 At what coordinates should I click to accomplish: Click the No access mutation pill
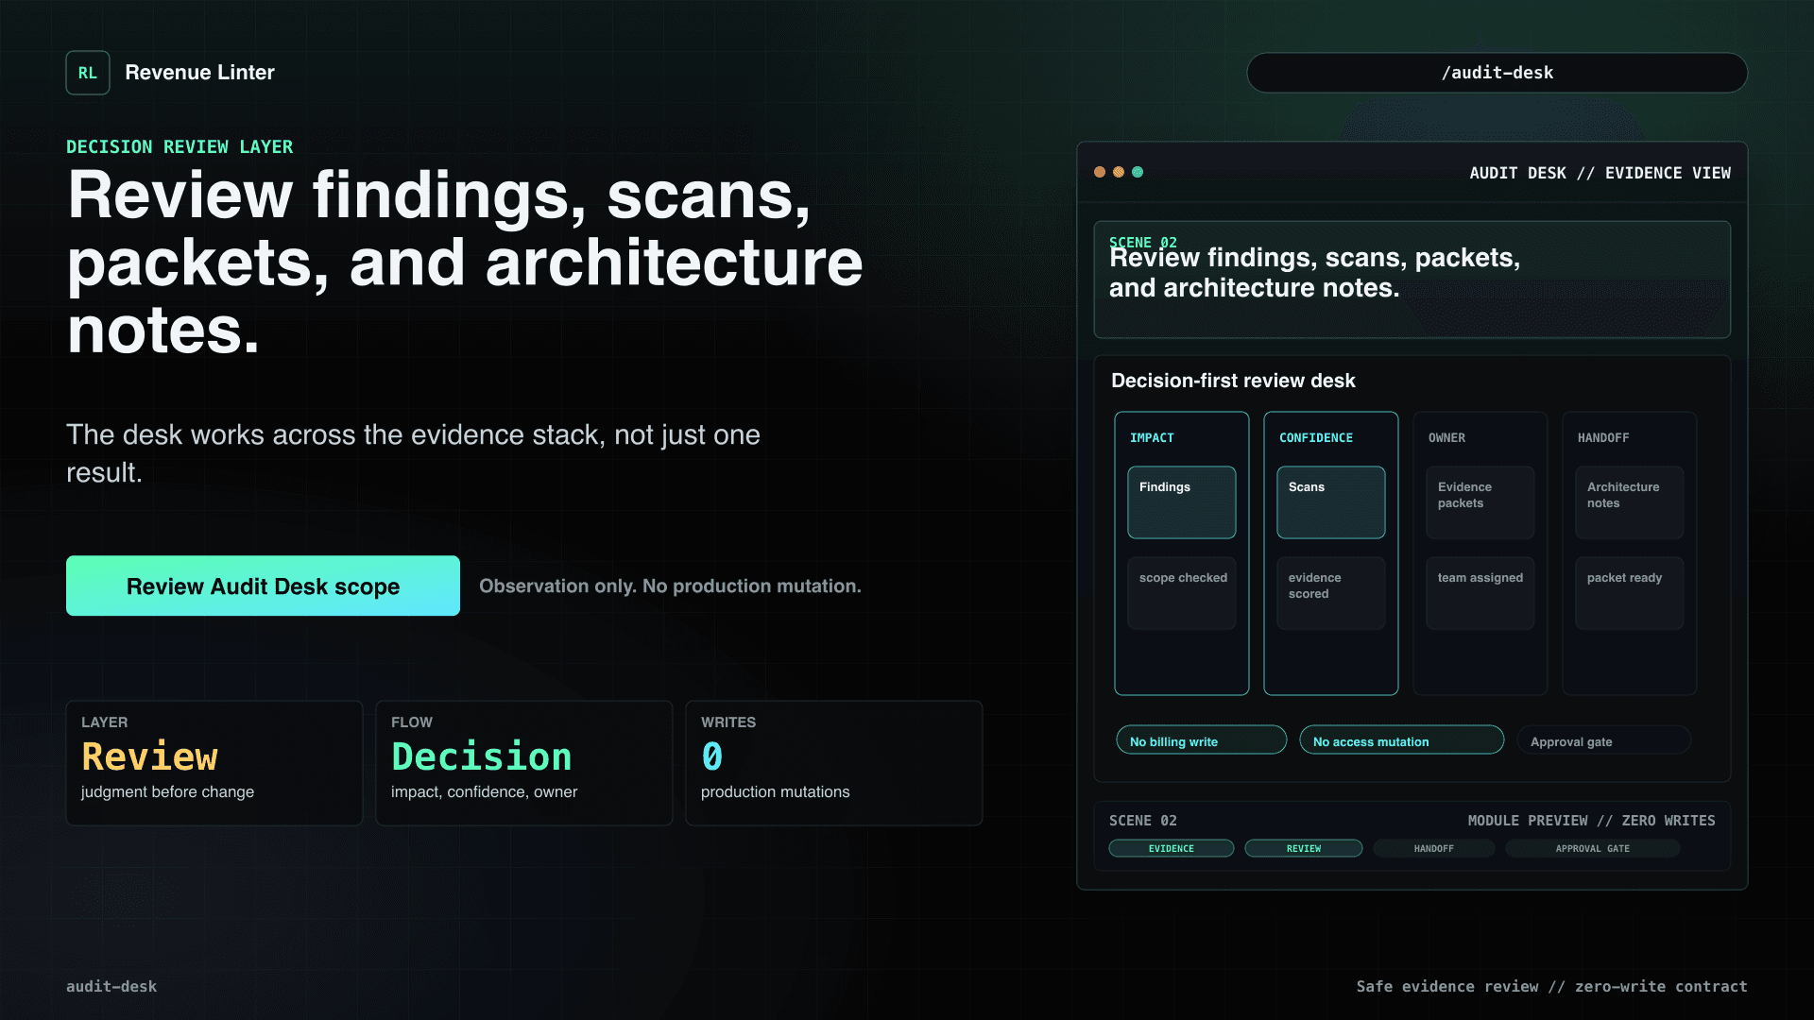coord(1401,740)
